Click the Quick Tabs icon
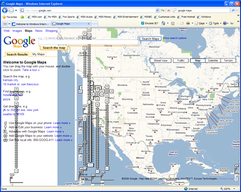Screen dimensions: 241x192 pos(5,24)
